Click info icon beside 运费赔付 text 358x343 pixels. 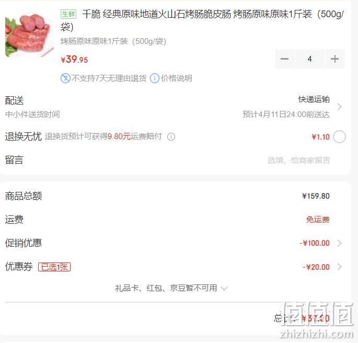coord(171,137)
